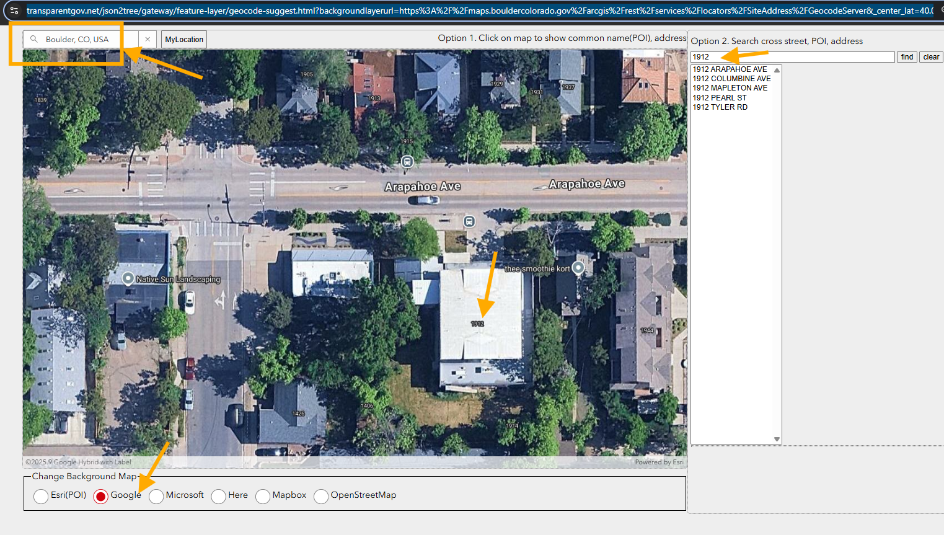Click the bus stop icon north of Arapahoe Ave
944x535 pixels.
[x=407, y=162]
